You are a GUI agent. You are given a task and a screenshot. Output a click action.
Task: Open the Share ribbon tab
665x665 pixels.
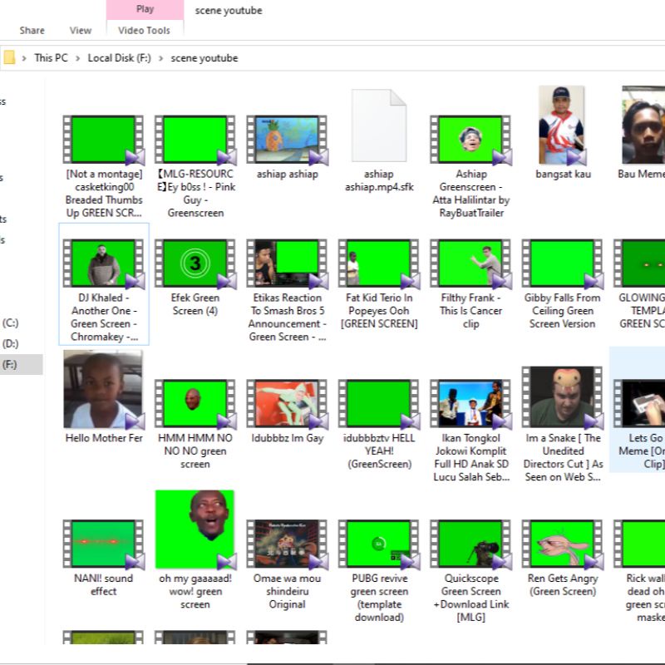[x=32, y=31]
